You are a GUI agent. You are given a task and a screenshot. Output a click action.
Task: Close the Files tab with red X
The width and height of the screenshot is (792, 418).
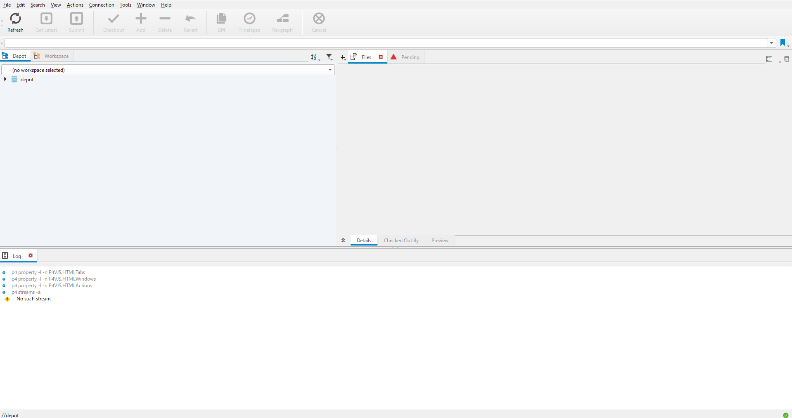coord(381,57)
